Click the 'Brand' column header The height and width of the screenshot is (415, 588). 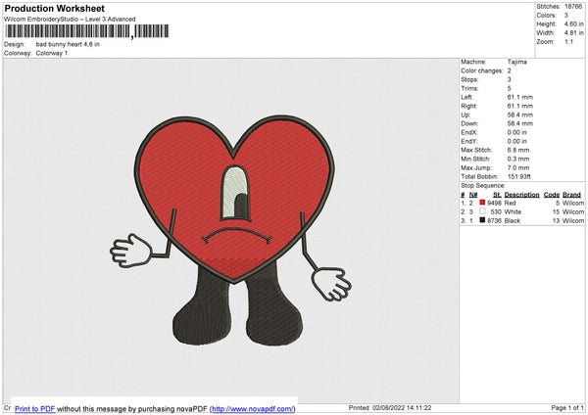[572, 195]
